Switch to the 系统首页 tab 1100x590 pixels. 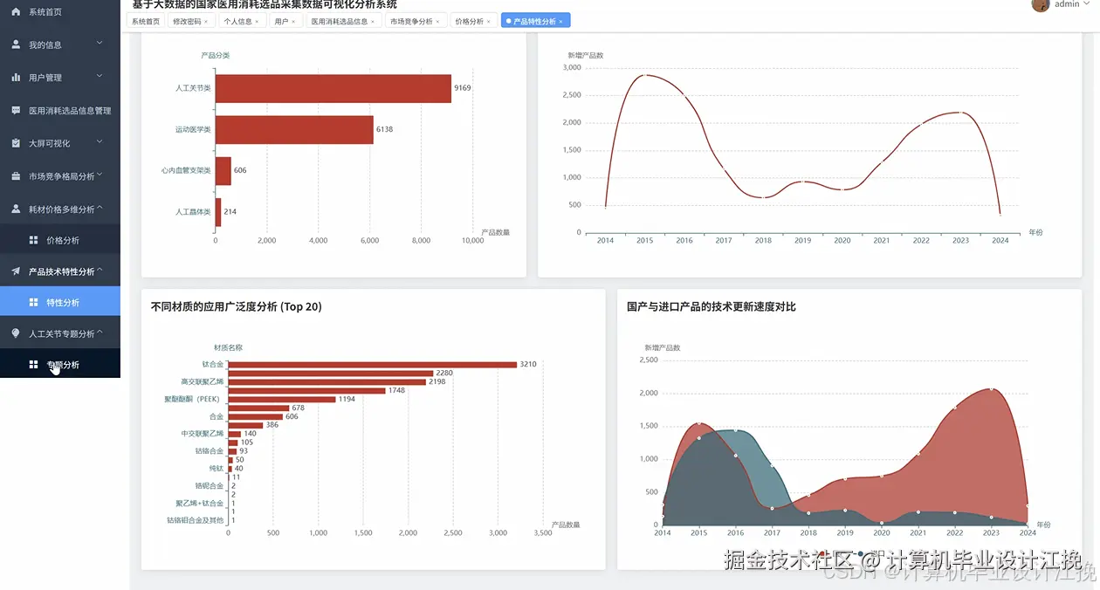pos(146,21)
